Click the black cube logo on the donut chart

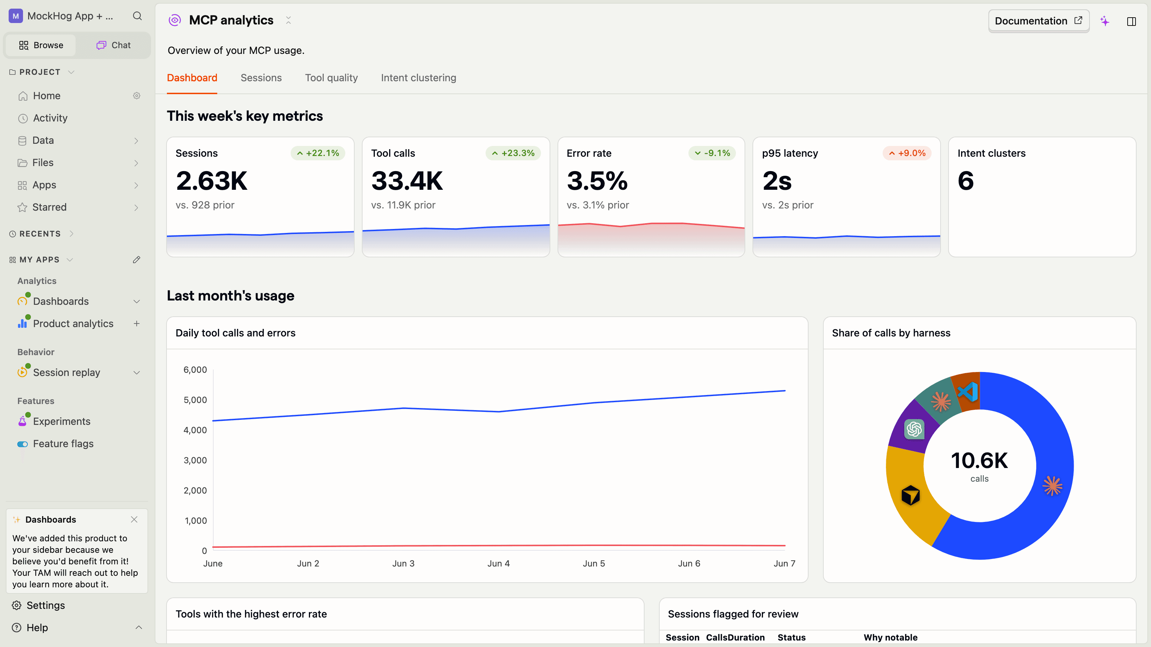[911, 495]
